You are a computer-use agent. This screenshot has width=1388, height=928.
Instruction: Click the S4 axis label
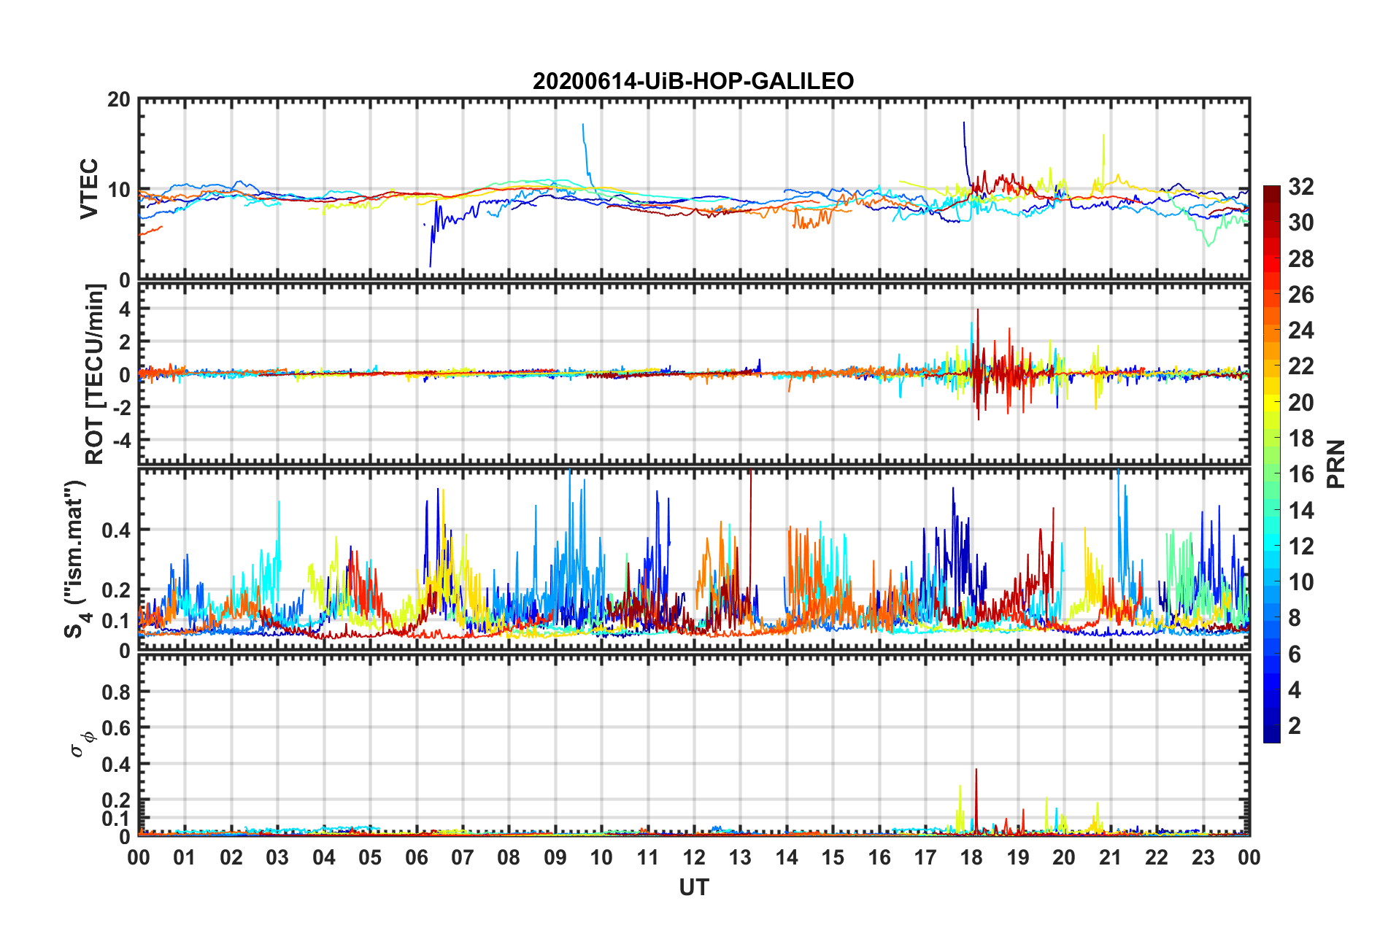click(76, 559)
